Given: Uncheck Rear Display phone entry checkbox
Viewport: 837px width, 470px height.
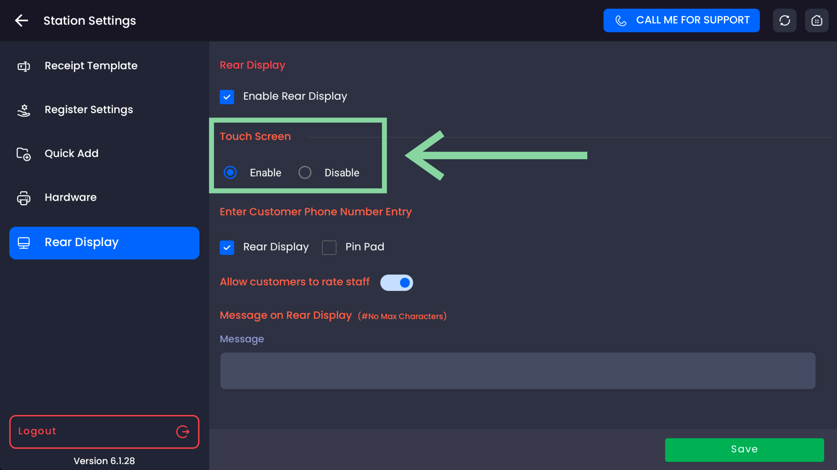Looking at the screenshot, I should [x=227, y=247].
